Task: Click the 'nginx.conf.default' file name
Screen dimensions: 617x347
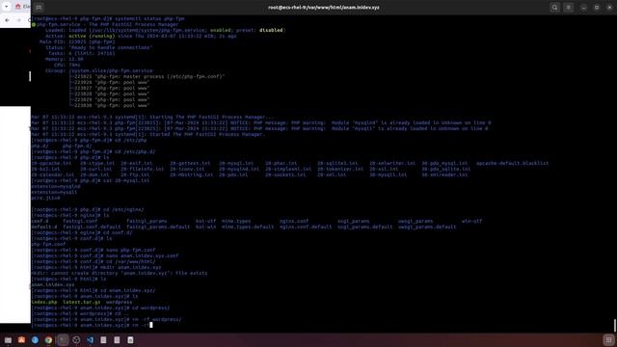Action: [306, 227]
